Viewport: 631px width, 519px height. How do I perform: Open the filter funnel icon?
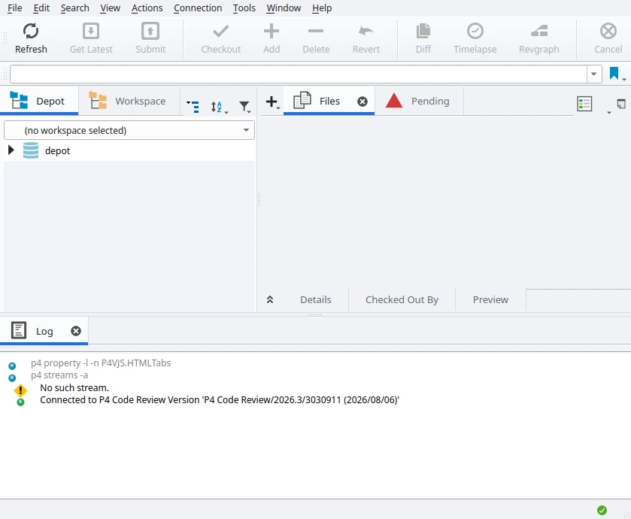tap(244, 107)
